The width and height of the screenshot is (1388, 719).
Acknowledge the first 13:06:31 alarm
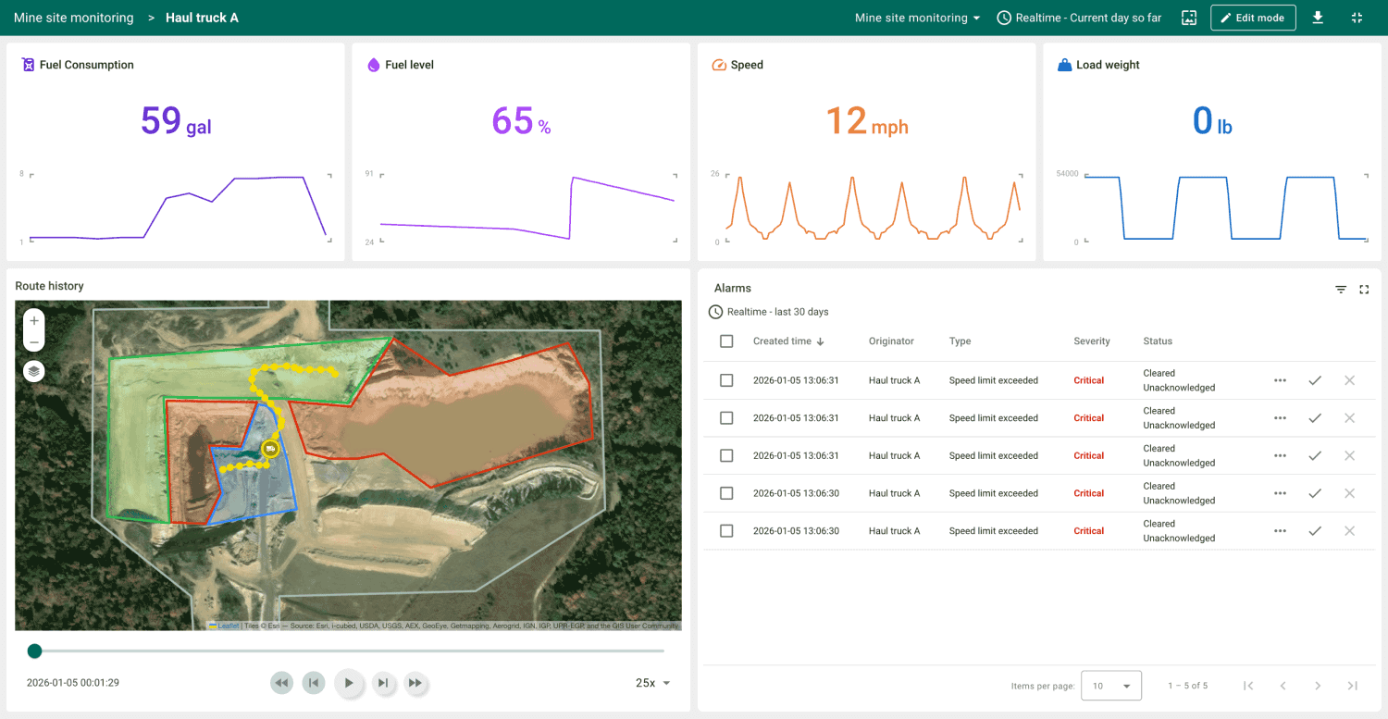coord(1314,380)
